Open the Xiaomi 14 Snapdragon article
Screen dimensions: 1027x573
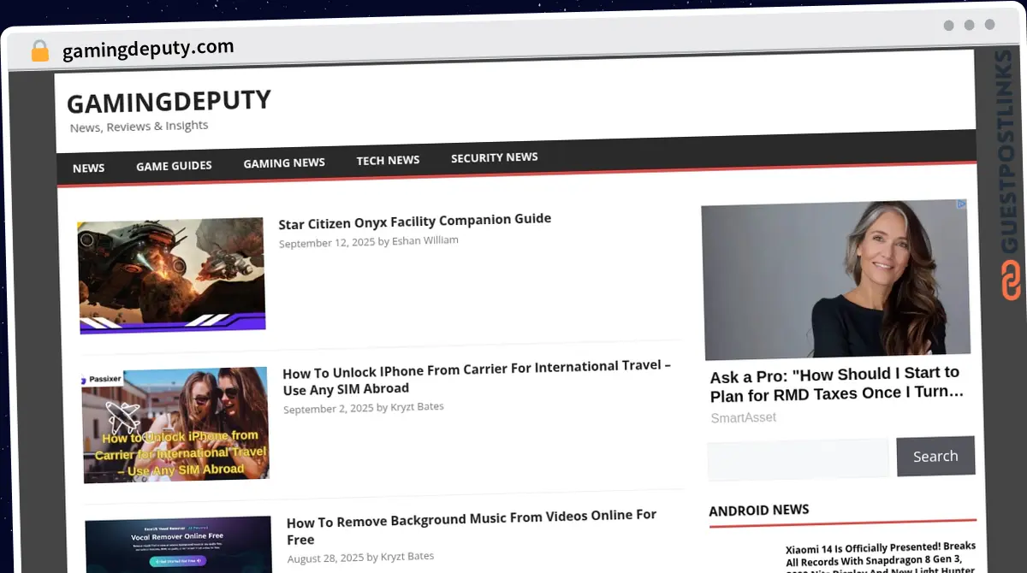[x=881, y=552]
